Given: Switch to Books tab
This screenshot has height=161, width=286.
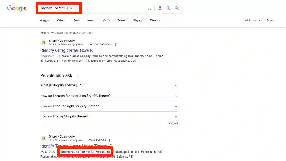Looking at the screenshot, I should (122, 20).
